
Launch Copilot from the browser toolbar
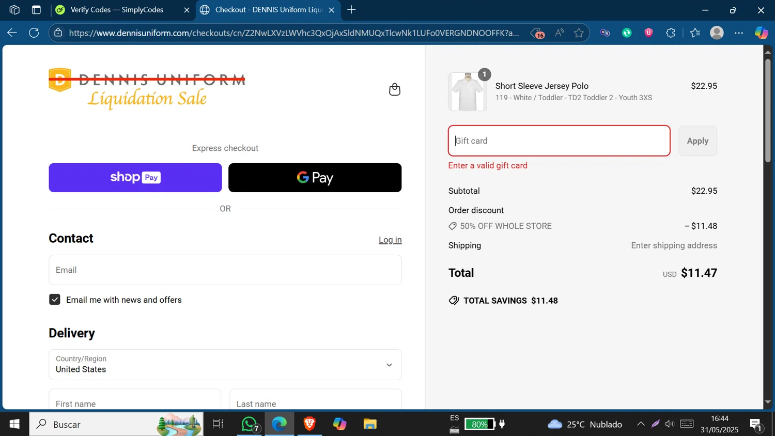pyautogui.click(x=761, y=33)
